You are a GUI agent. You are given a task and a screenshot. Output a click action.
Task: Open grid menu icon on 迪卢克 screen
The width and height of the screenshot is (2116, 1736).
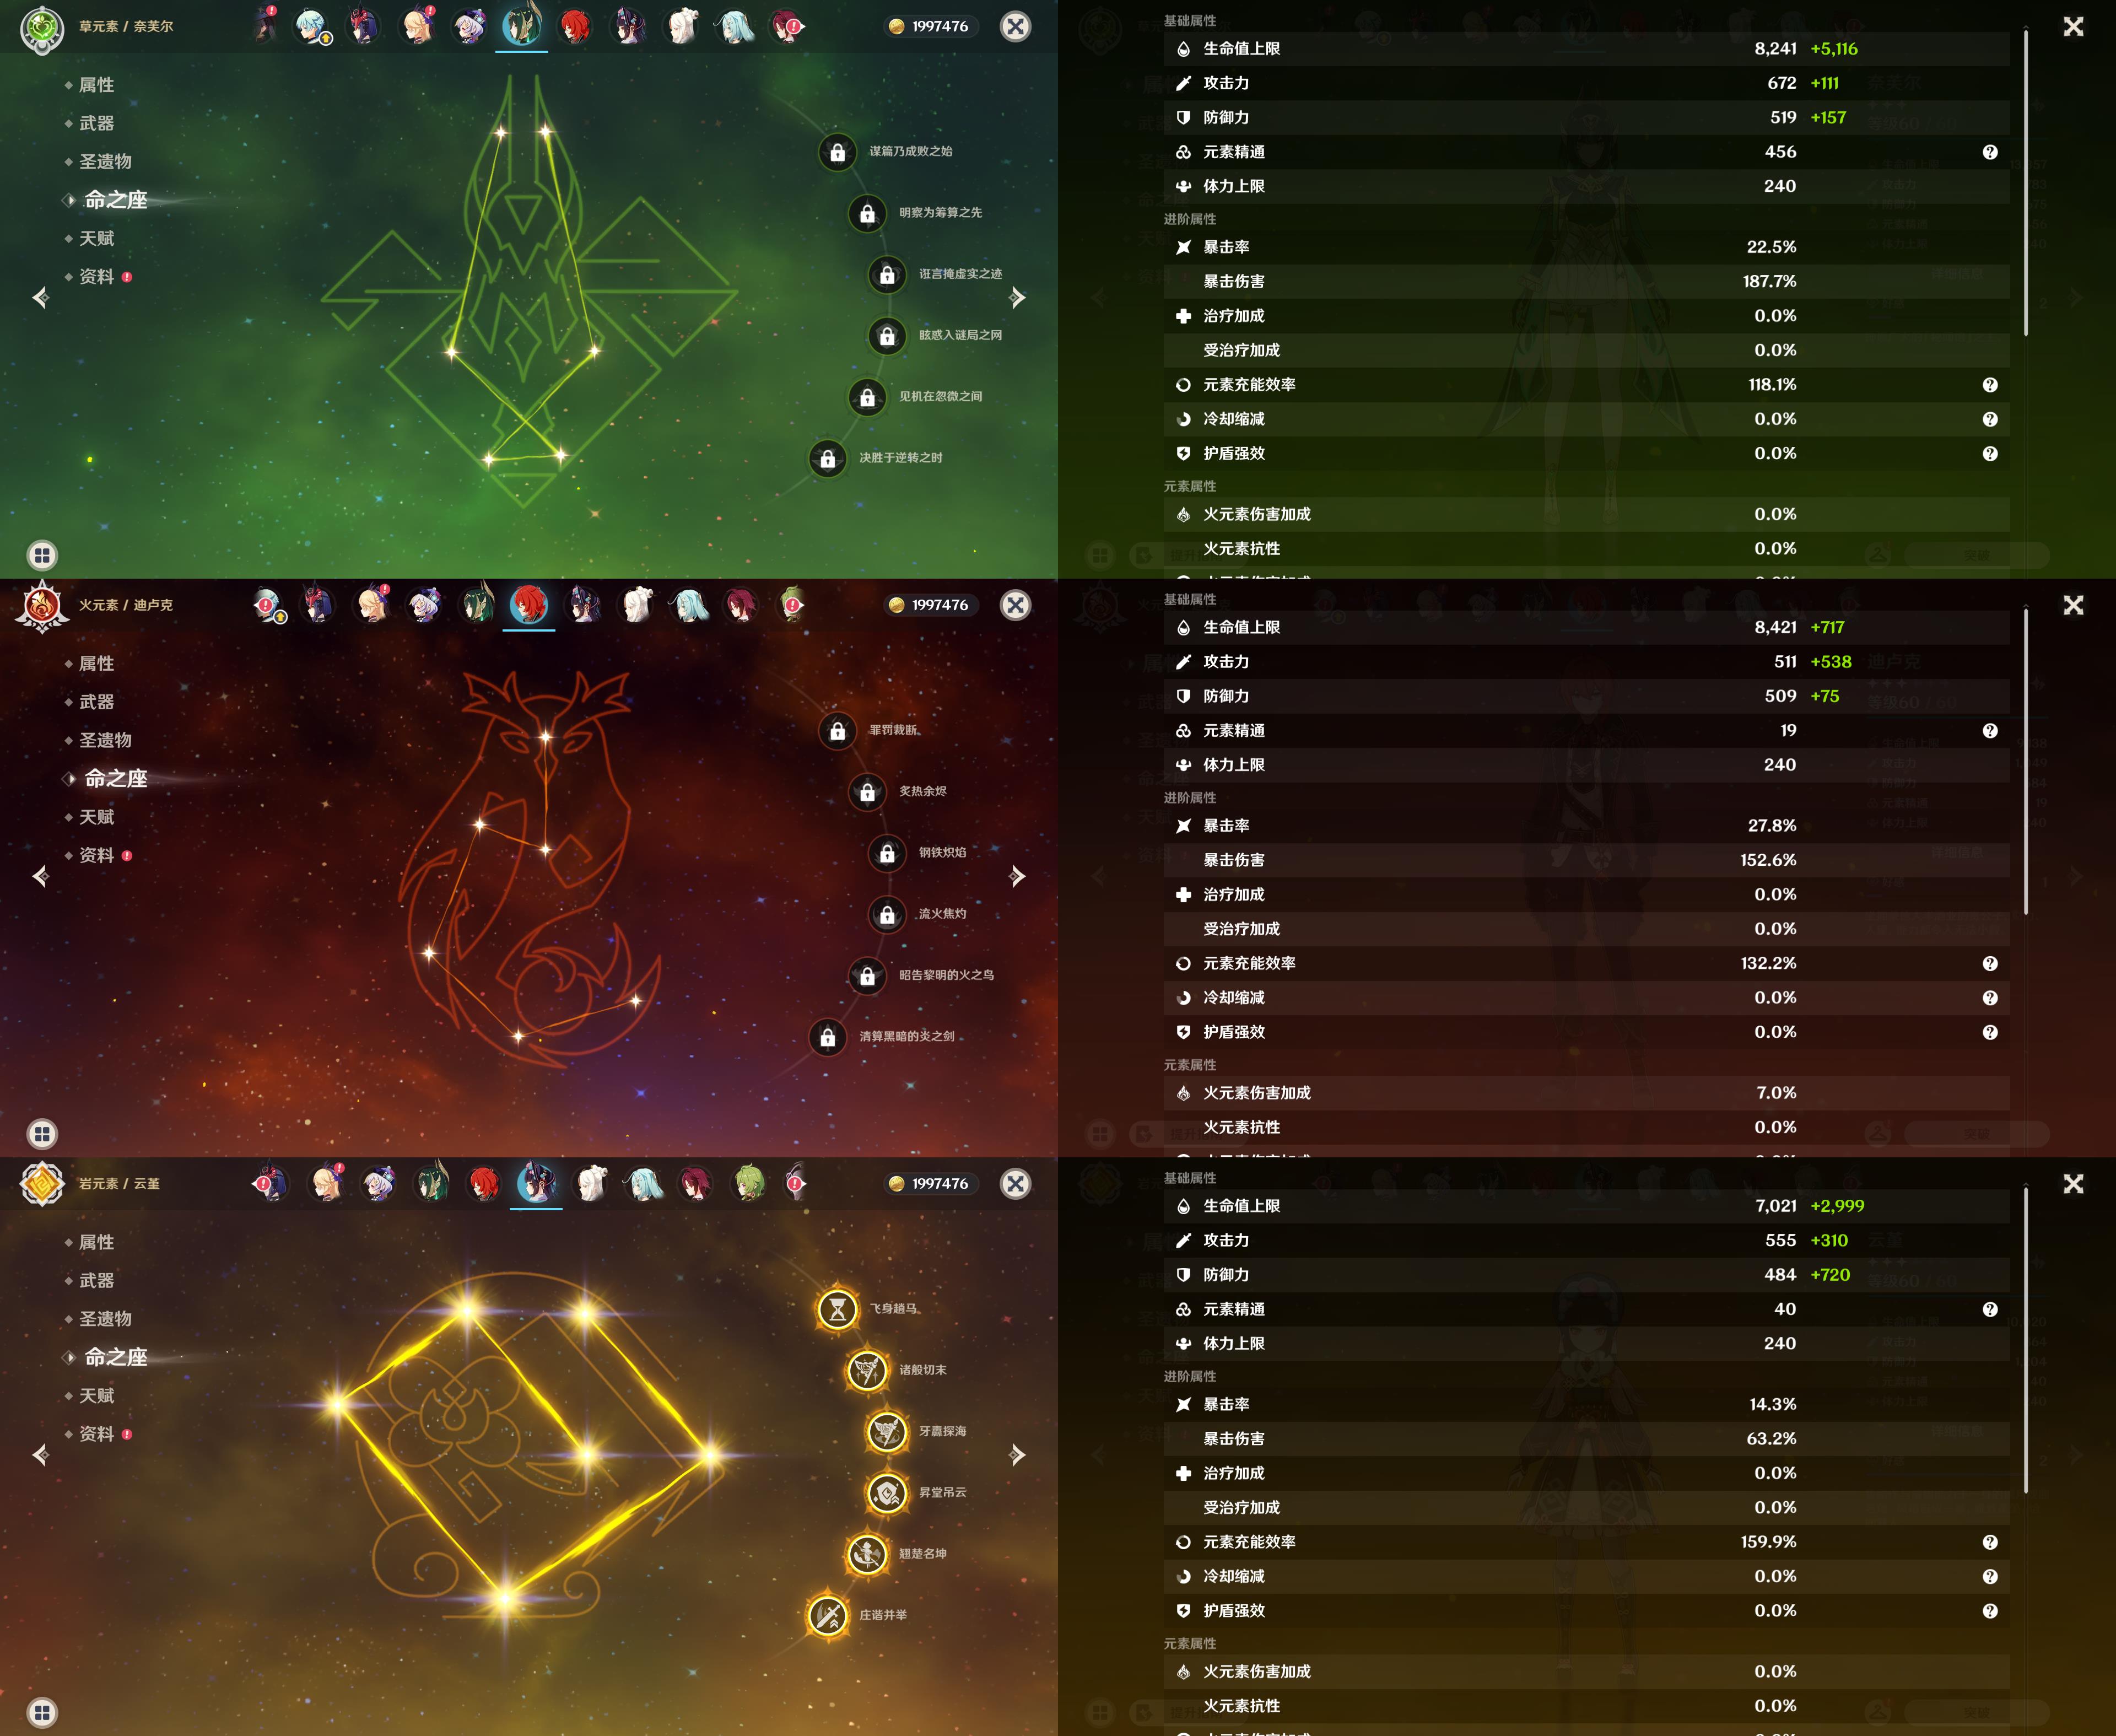[42, 1134]
